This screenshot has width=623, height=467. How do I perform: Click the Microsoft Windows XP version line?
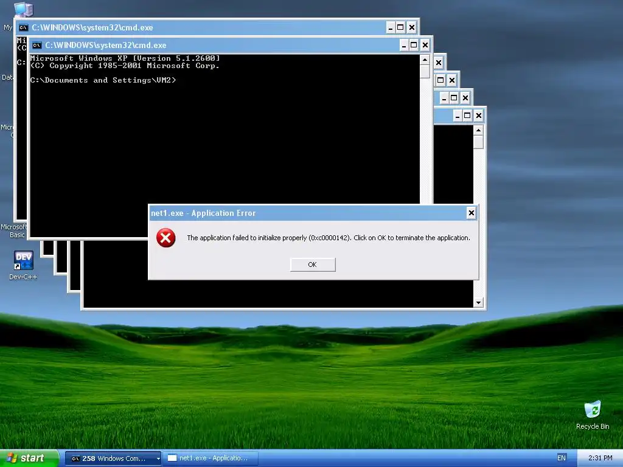click(x=125, y=58)
